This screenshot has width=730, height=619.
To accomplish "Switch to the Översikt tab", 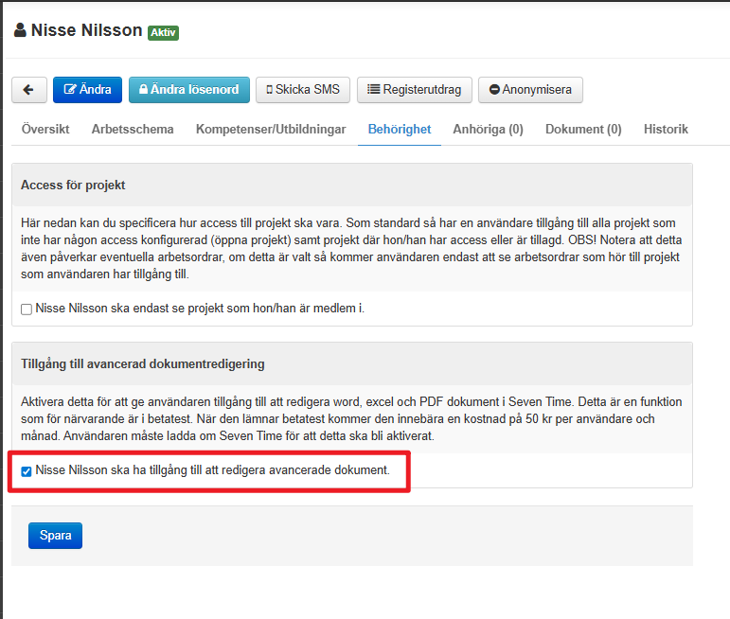I will (45, 130).
